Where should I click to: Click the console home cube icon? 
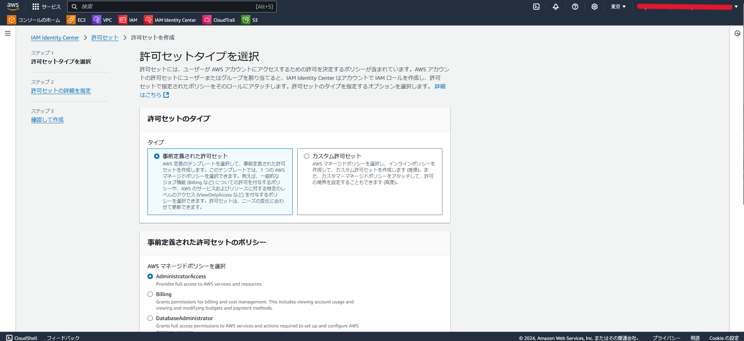(x=12, y=20)
